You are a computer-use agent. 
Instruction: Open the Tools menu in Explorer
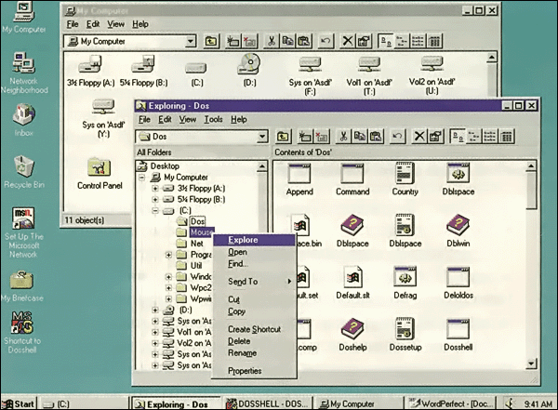213,120
